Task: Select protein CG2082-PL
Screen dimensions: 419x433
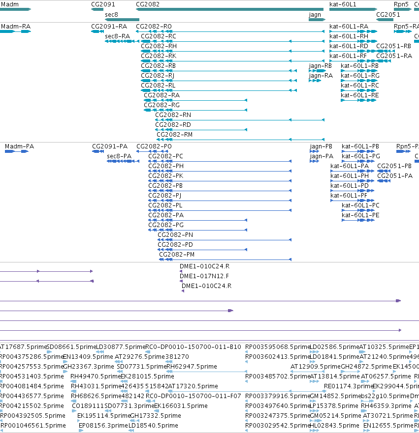Action: pos(165,205)
